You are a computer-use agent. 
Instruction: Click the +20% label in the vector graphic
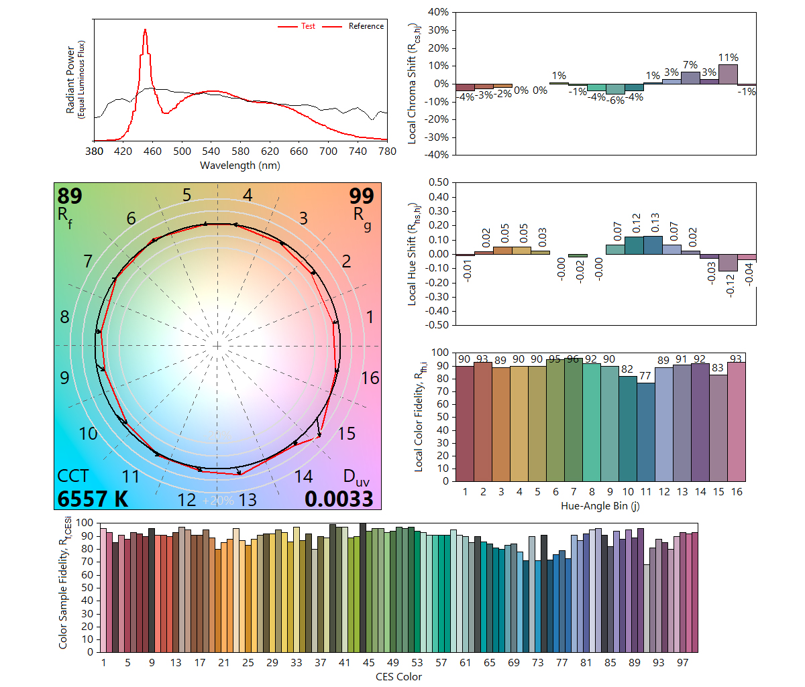click(218, 501)
